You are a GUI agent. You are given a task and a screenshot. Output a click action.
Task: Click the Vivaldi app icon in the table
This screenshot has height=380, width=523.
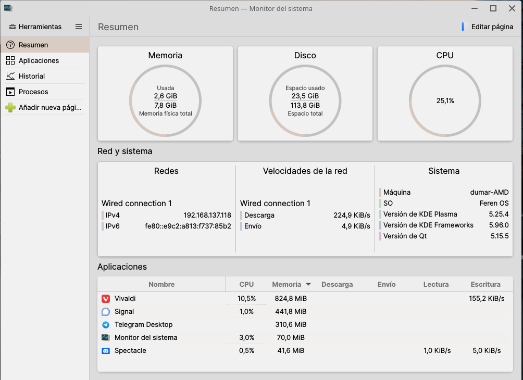106,299
